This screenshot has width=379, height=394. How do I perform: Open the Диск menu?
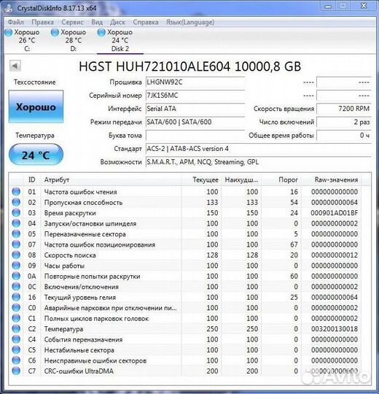coord(118,22)
